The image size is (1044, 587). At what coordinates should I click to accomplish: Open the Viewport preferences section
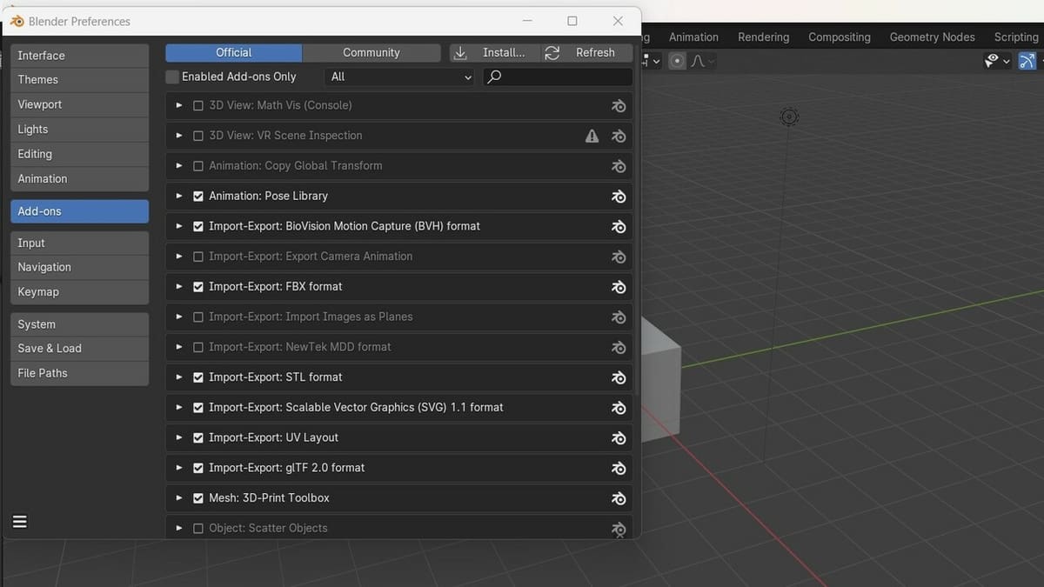80,104
